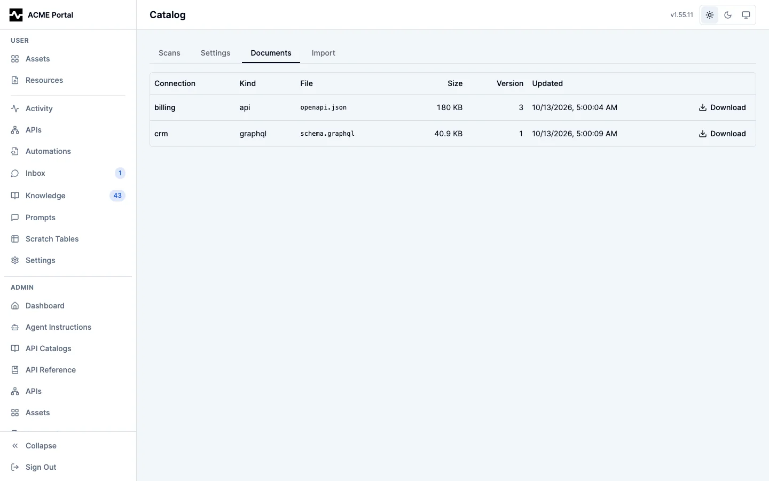Click the API Catalogs book icon
This screenshot has height=481, width=769.
coord(15,348)
